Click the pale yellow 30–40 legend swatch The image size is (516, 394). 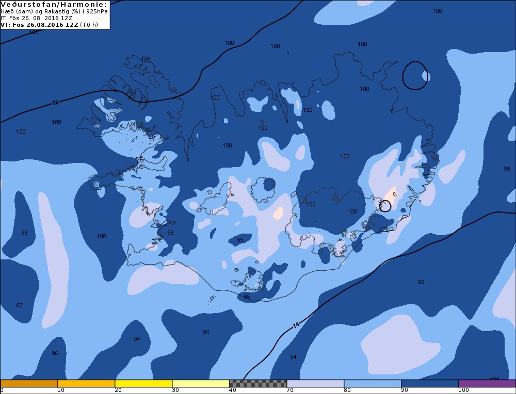[x=201, y=384]
